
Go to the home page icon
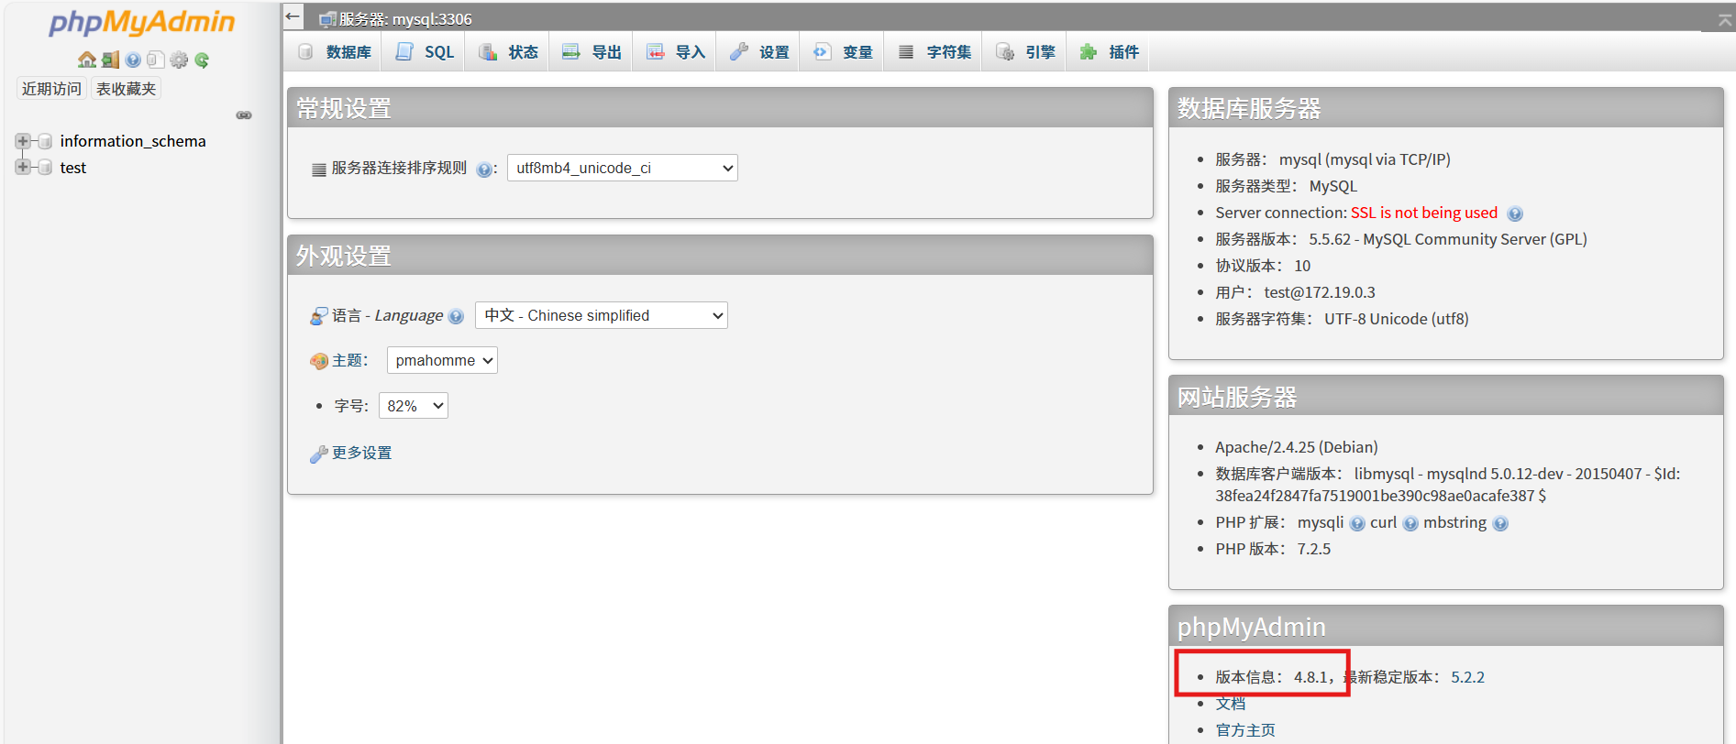(x=87, y=60)
